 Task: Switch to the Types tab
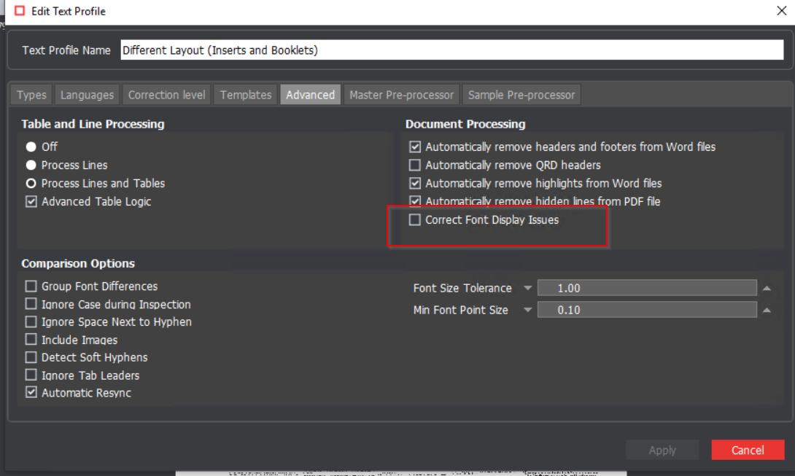[31, 95]
